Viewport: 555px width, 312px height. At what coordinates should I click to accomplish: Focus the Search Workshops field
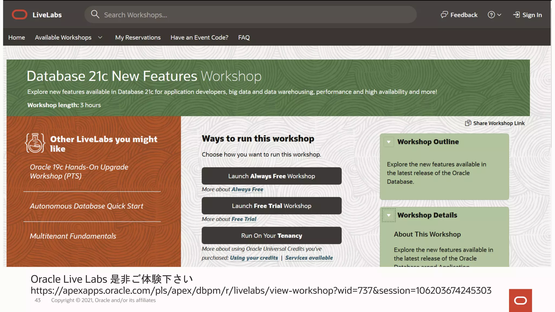pos(250,15)
